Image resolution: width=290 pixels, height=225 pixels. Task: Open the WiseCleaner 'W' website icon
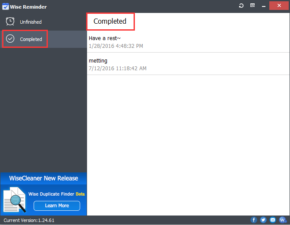[x=283, y=220]
